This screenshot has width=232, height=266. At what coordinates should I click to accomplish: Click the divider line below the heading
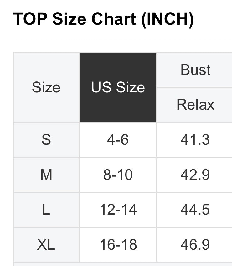122,39
